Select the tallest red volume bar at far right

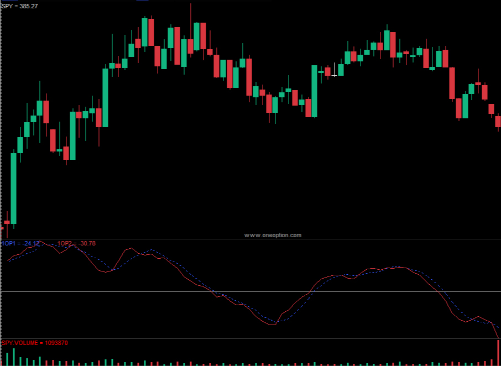[498, 353]
